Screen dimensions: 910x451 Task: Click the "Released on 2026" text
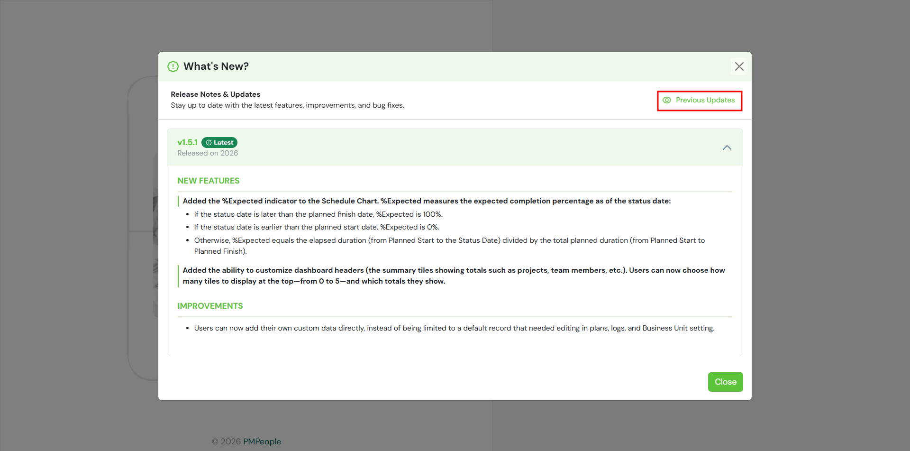click(x=208, y=153)
